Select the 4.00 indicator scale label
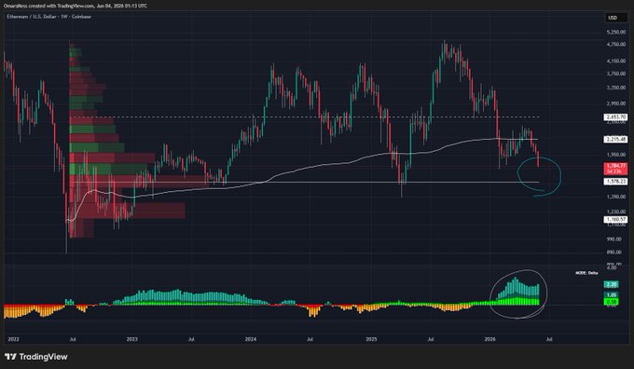The height and width of the screenshot is (369, 634). tap(613, 268)
